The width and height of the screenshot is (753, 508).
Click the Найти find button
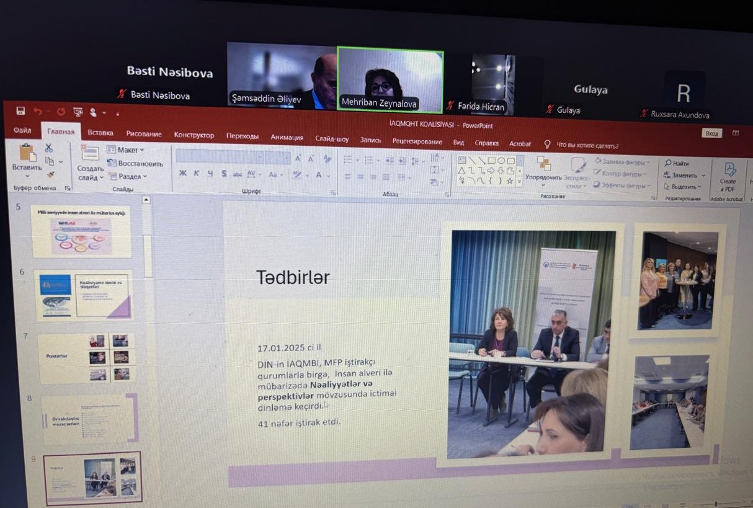pos(677,164)
